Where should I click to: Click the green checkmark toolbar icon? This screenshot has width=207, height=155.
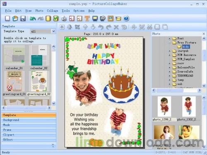[56, 19]
